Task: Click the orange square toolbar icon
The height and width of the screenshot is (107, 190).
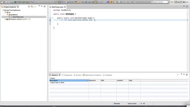Action: click(x=112, y=2)
